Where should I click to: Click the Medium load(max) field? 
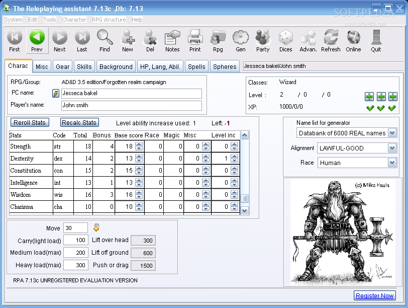pyautogui.click(x=76, y=253)
